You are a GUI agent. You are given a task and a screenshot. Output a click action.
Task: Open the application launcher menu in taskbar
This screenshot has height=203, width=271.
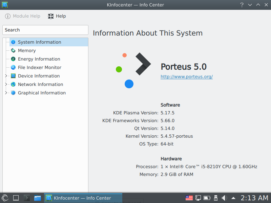5,198
